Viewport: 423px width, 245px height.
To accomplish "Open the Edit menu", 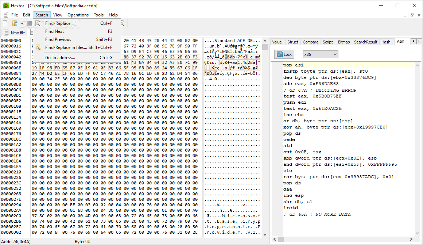I will click(x=26, y=15).
